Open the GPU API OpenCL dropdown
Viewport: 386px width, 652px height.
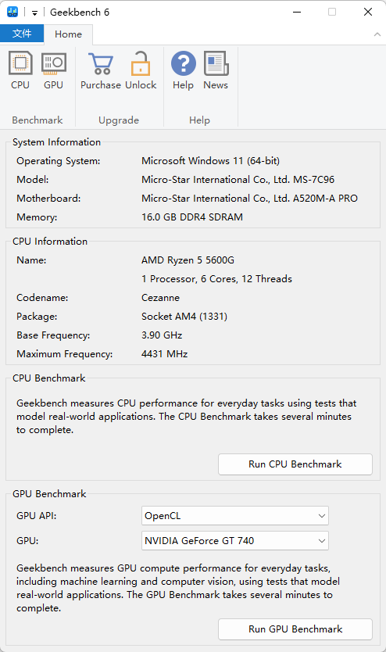coord(234,516)
